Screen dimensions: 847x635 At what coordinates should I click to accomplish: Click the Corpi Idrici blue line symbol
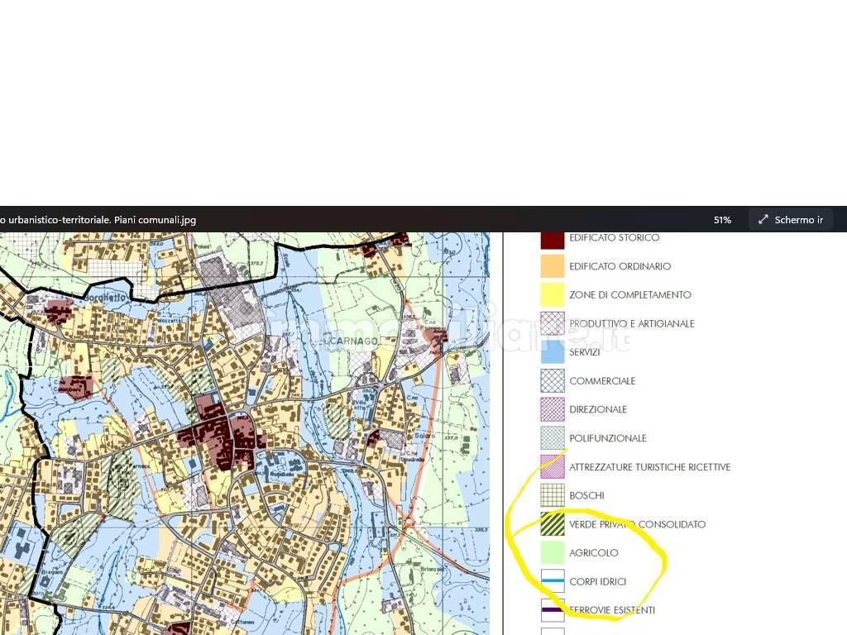tap(552, 581)
